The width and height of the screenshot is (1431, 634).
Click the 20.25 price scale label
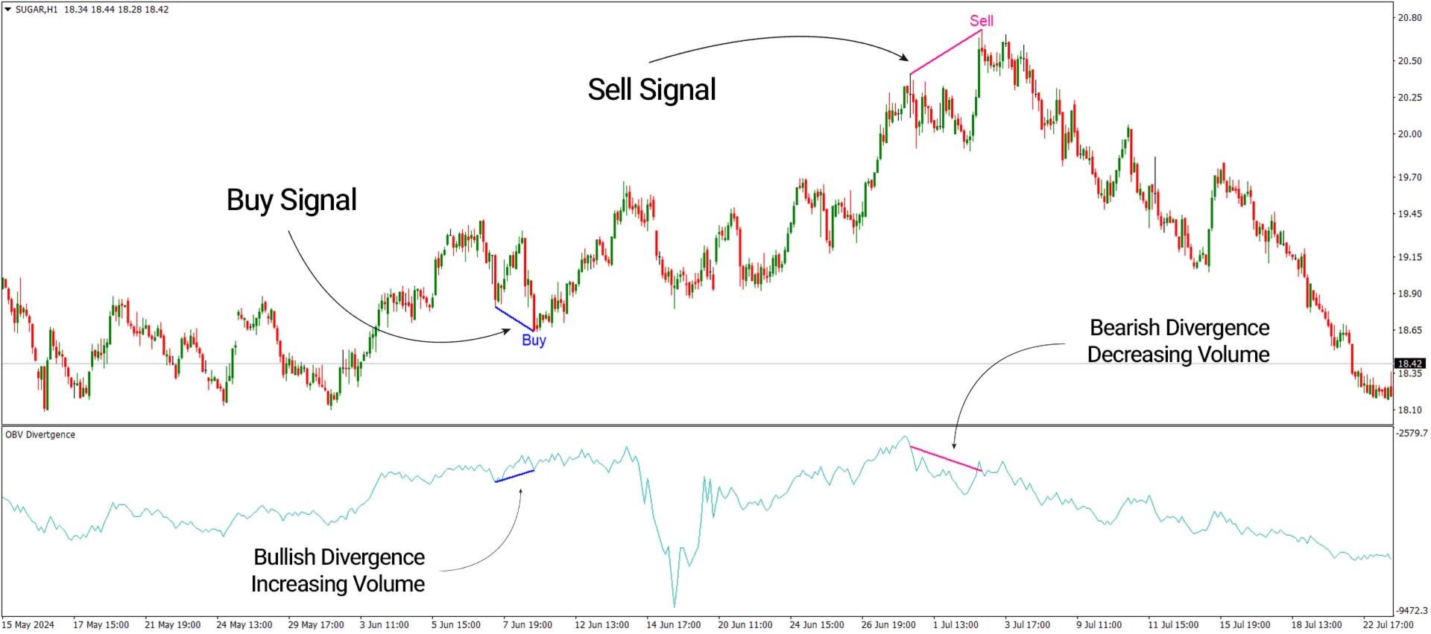1409,98
